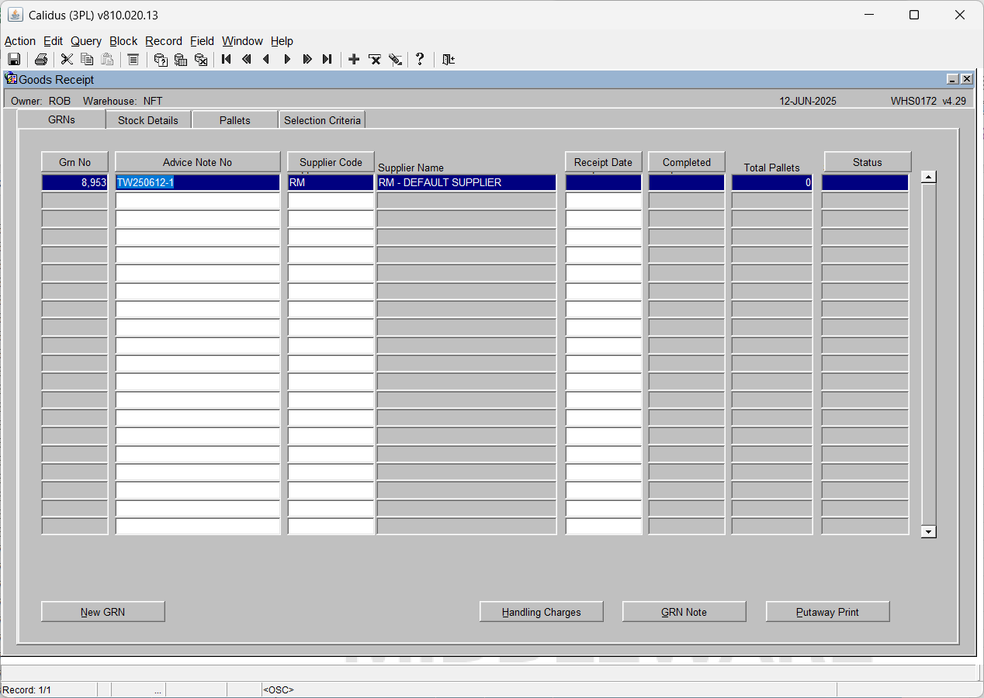
Task: Open the Record menu
Action: click(x=164, y=41)
